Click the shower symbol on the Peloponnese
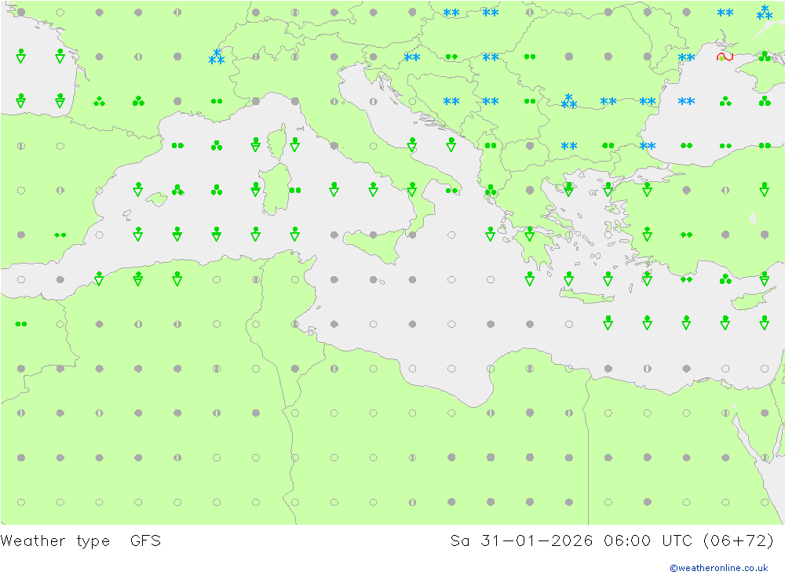785x575 pixels. [530, 234]
